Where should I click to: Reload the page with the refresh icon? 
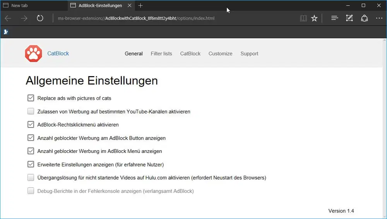[40, 18]
